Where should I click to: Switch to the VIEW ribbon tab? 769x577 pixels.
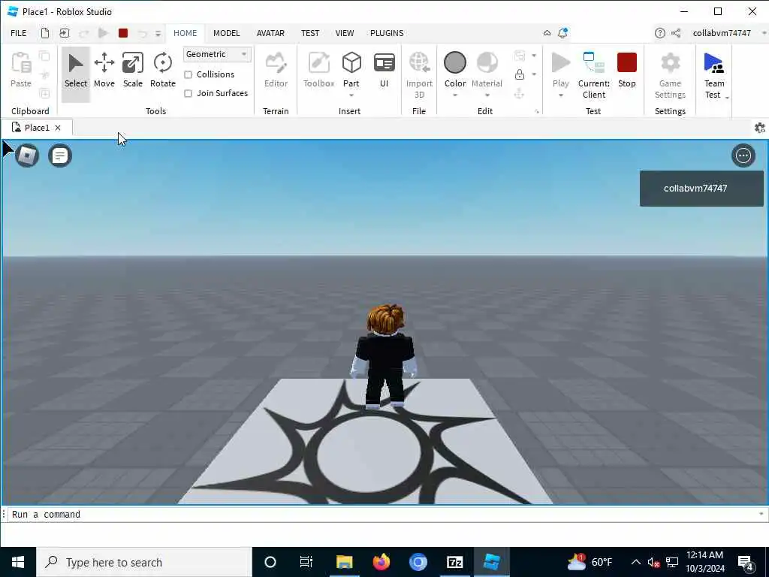click(344, 33)
